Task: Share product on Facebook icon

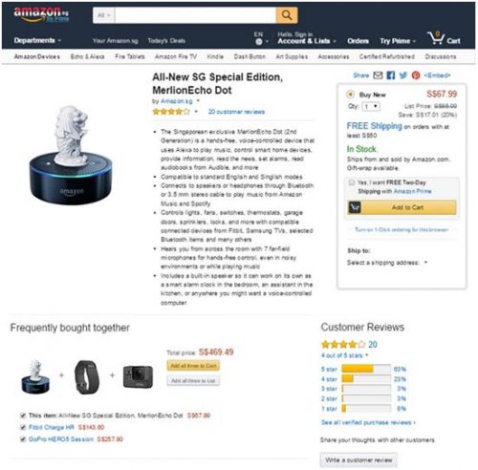Action: pyautogui.click(x=391, y=75)
